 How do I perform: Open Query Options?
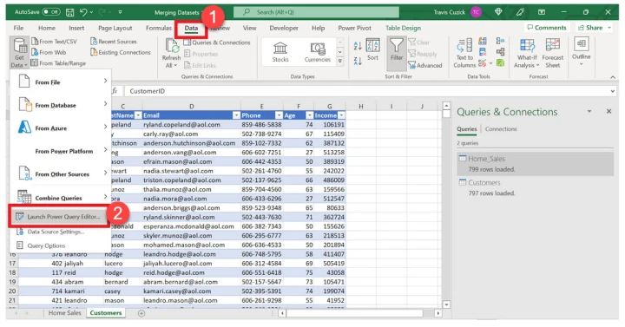tap(46, 245)
